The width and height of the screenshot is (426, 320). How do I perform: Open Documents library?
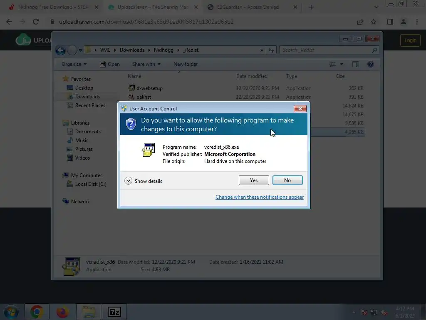[x=88, y=131]
